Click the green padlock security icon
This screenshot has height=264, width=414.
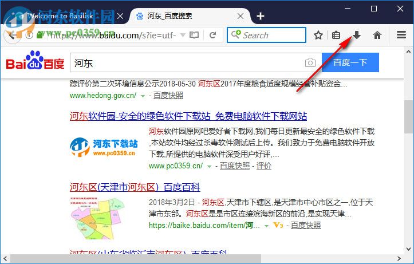[40, 34]
